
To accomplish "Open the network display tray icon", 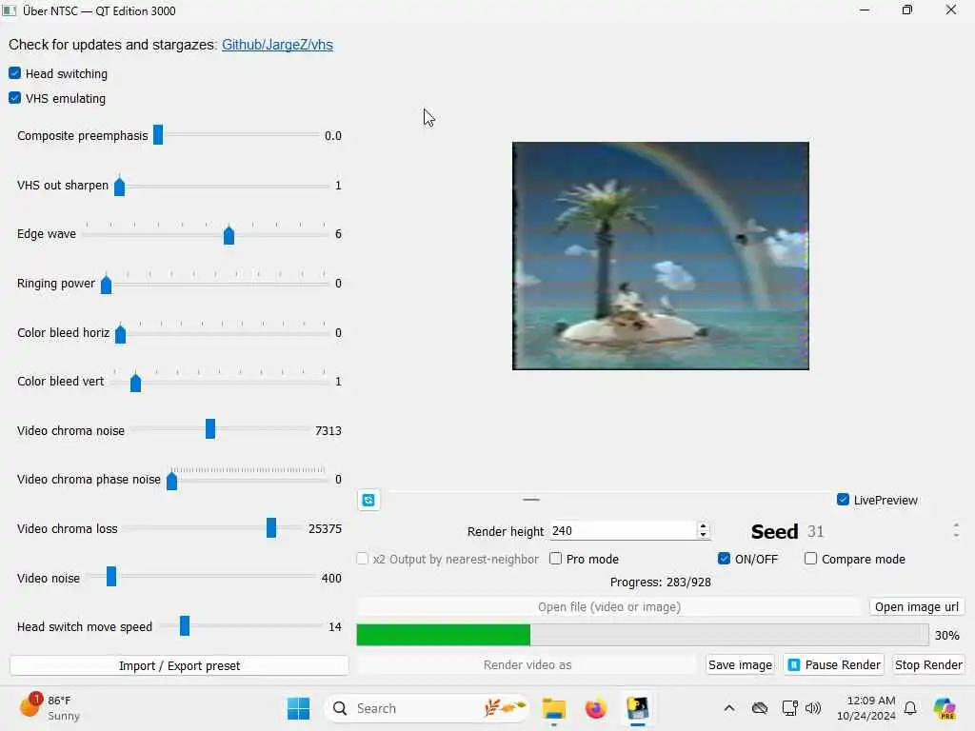I will tap(789, 708).
